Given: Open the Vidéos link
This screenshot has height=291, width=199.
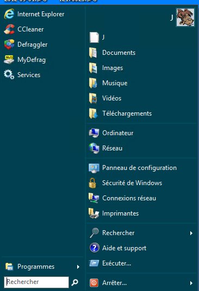Looking at the screenshot, I should click(111, 98).
